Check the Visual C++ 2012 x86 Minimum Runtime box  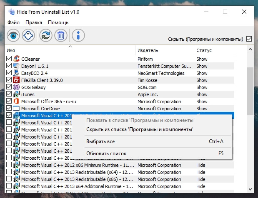pos(9,164)
